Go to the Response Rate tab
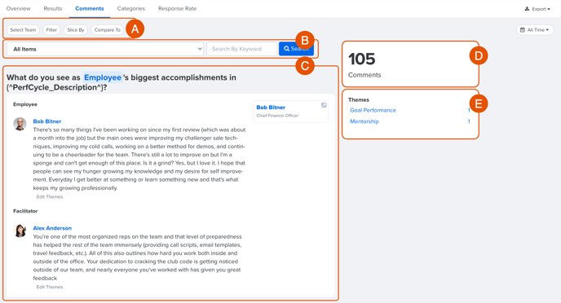The height and width of the screenshot is (303, 561). [x=177, y=8]
